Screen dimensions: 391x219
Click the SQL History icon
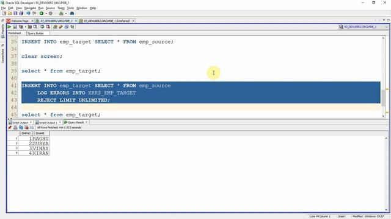pyautogui.click(x=67, y=27)
